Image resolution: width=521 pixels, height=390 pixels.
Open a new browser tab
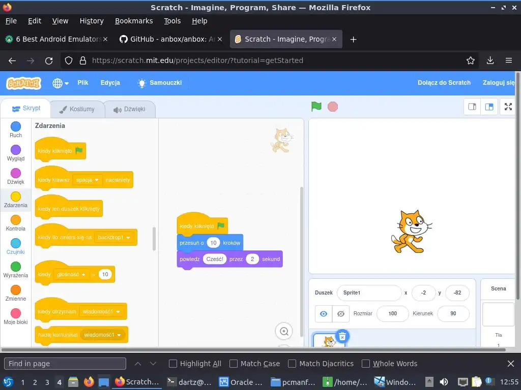click(x=354, y=40)
